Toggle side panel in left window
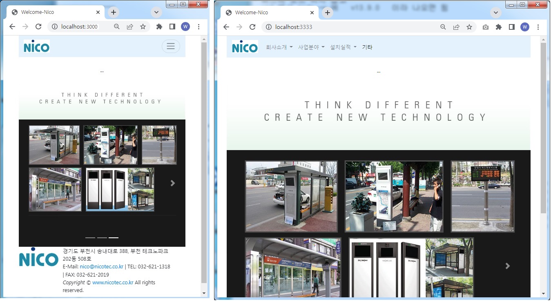This screenshot has width=551, height=301. pyautogui.click(x=172, y=27)
